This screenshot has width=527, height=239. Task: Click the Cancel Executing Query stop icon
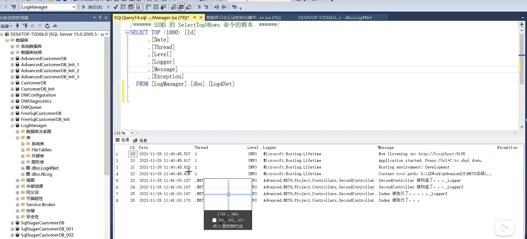[108, 7]
